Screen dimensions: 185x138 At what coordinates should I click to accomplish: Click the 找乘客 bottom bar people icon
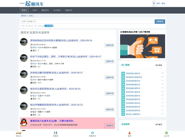click(x=55, y=133)
